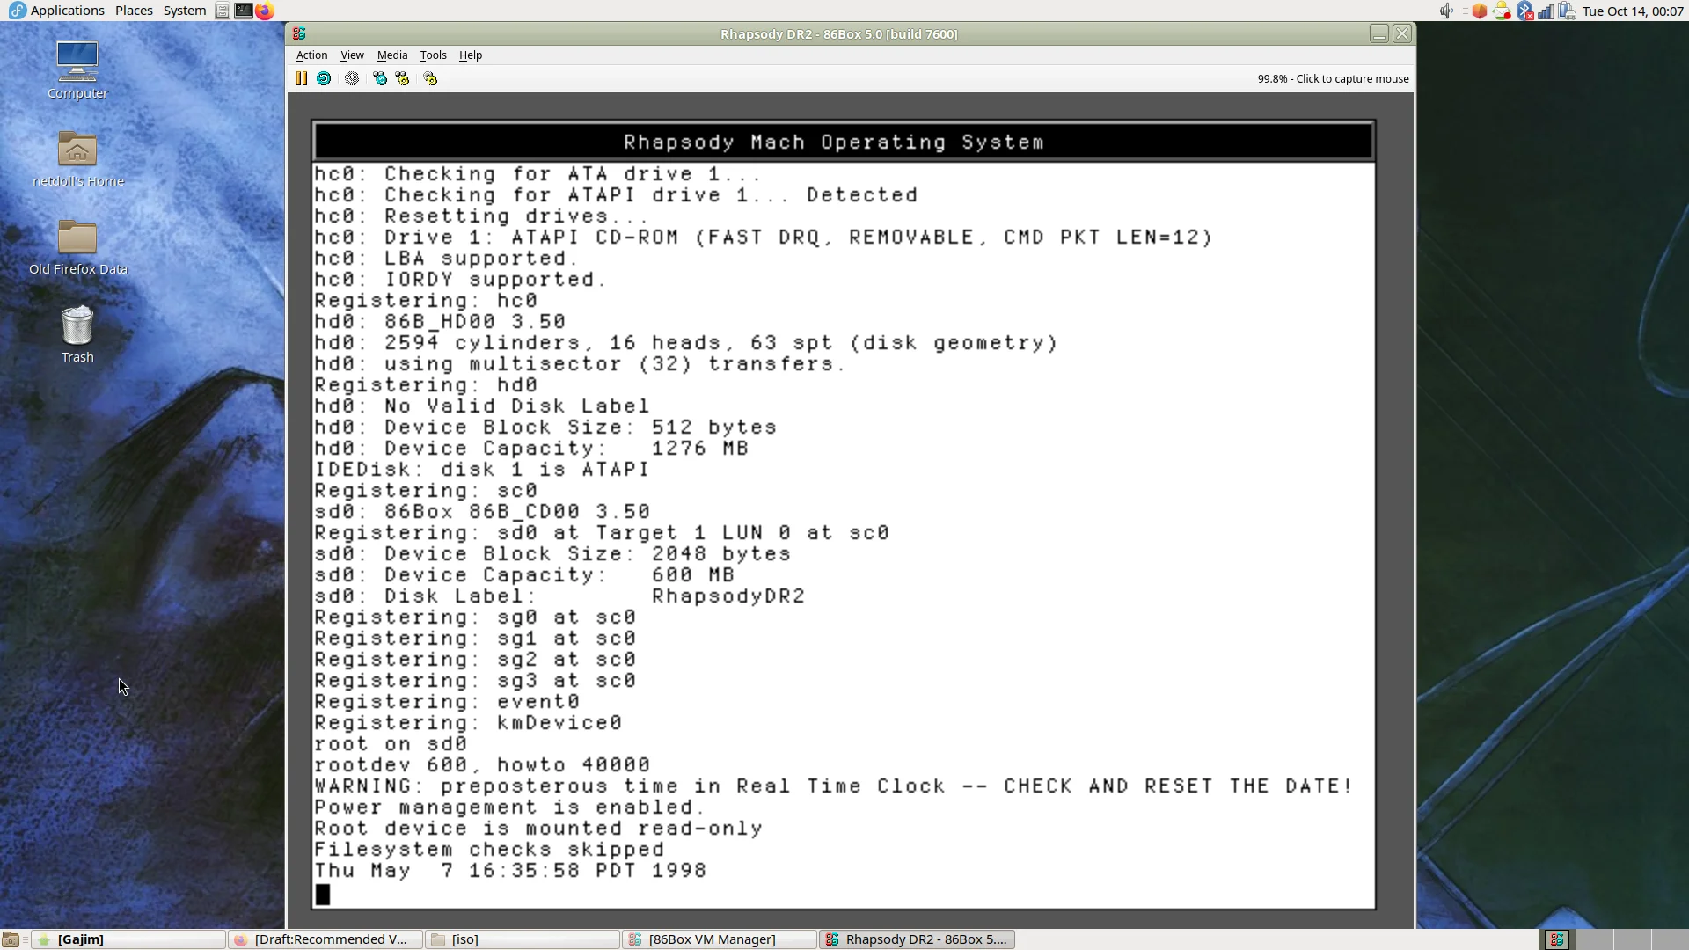Click the show desktop button in bottom panel
Image resolution: width=1689 pixels, height=950 pixels.
pos(11,939)
